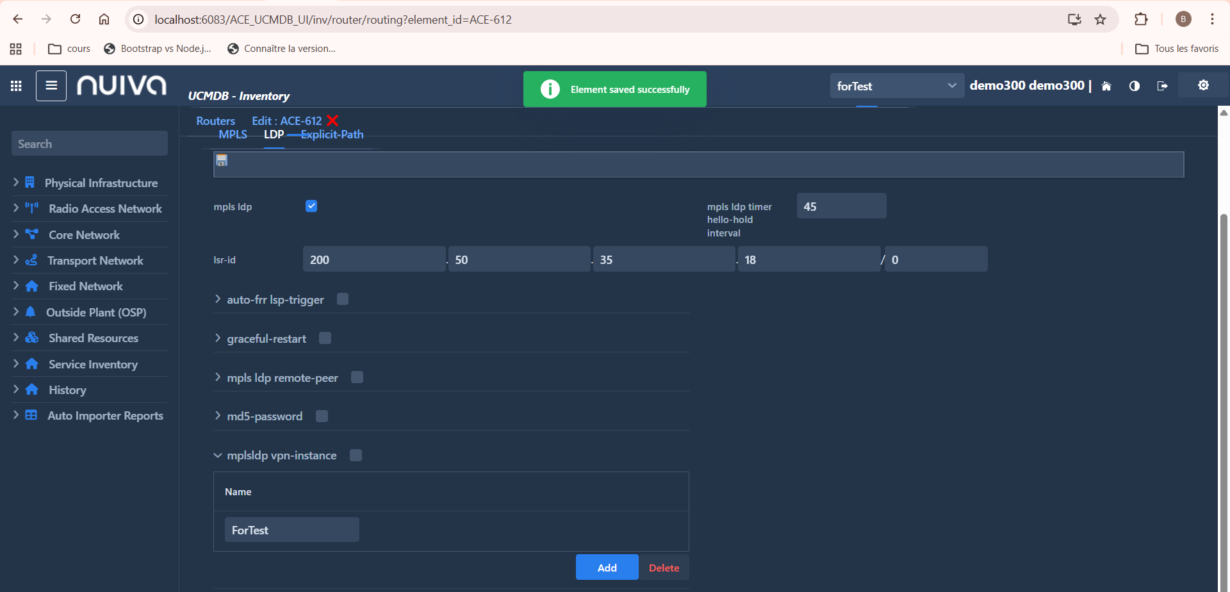Close the Edit ACE-612 tab with red X
The height and width of the screenshot is (592, 1230).
pos(332,120)
